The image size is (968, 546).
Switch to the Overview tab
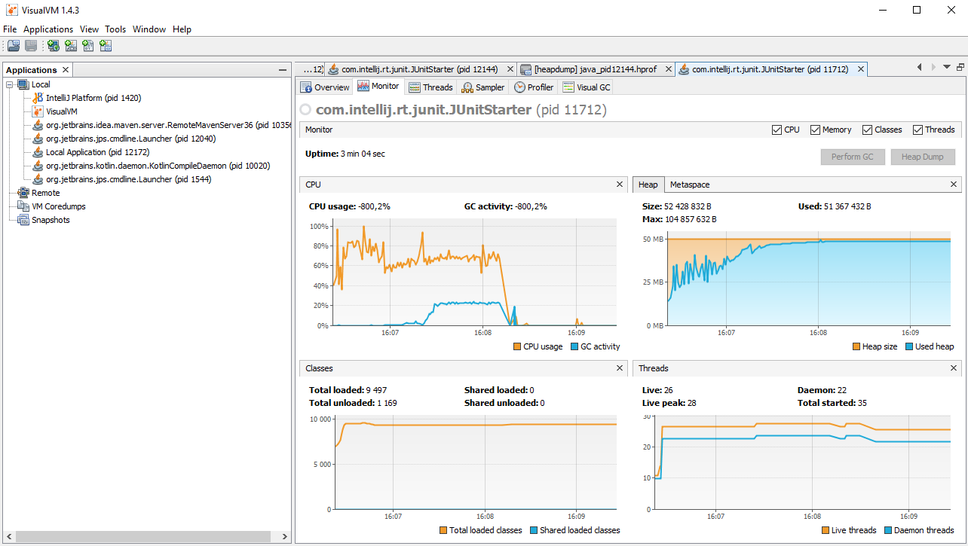[x=325, y=87]
